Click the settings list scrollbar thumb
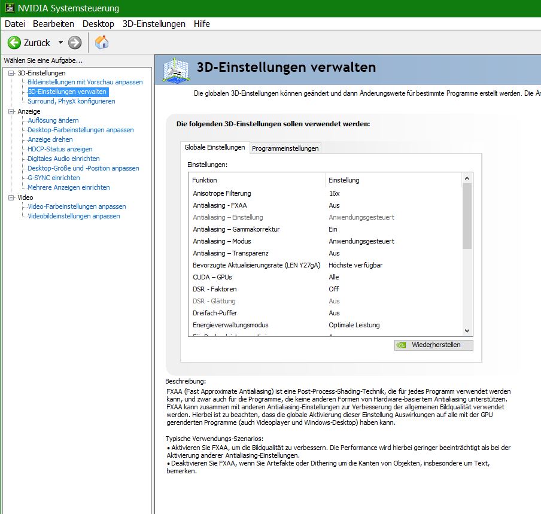Image resolution: width=541 pixels, height=514 pixels. point(467,216)
